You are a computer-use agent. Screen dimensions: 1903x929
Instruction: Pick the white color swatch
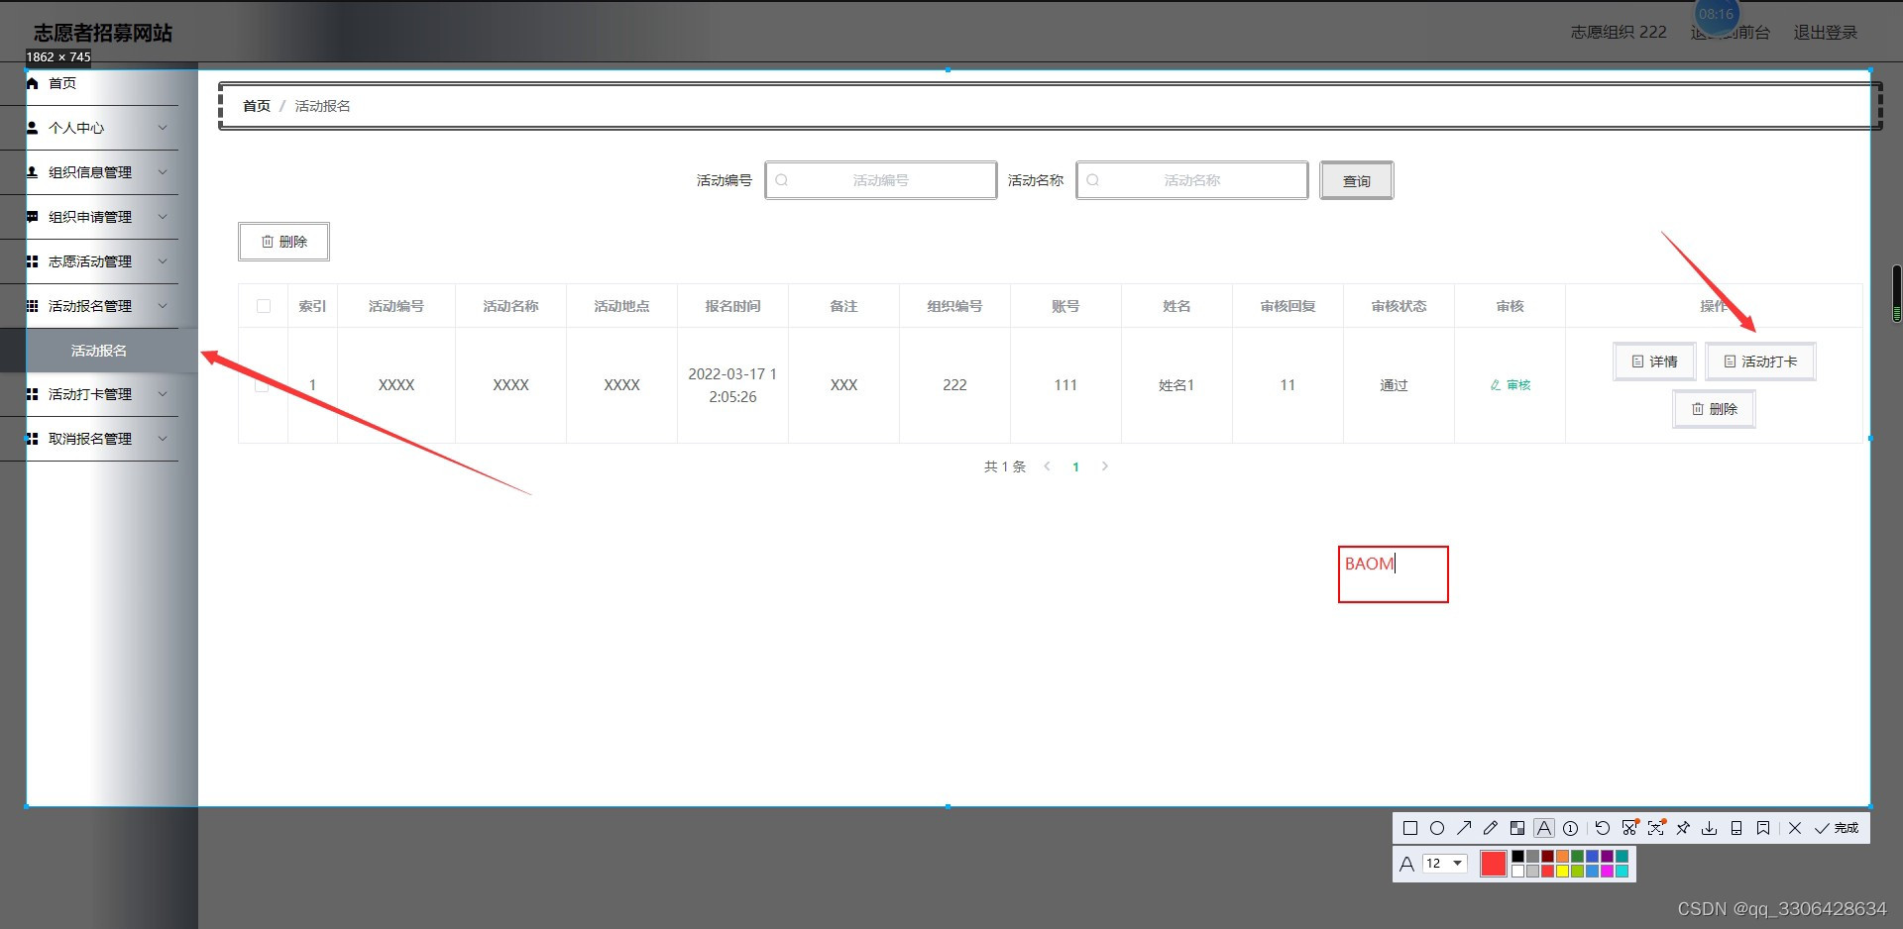point(1517,872)
